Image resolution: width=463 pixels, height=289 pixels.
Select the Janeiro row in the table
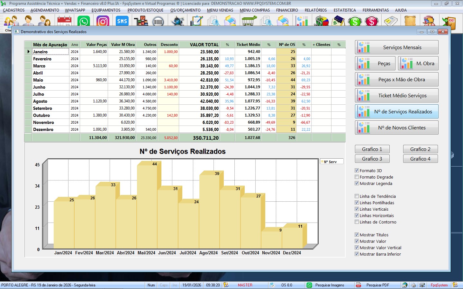(50, 52)
